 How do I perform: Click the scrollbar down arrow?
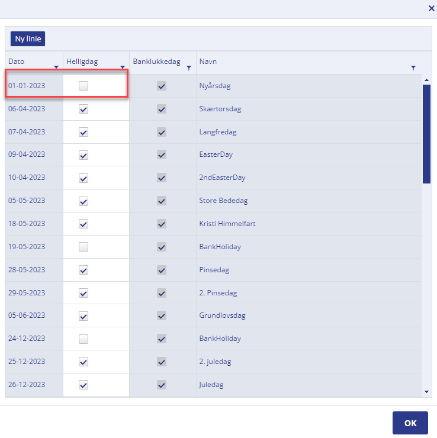tap(426, 392)
